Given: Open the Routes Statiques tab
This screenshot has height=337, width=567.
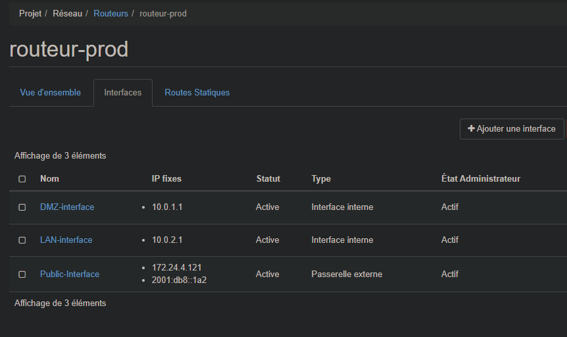Looking at the screenshot, I should tap(197, 93).
